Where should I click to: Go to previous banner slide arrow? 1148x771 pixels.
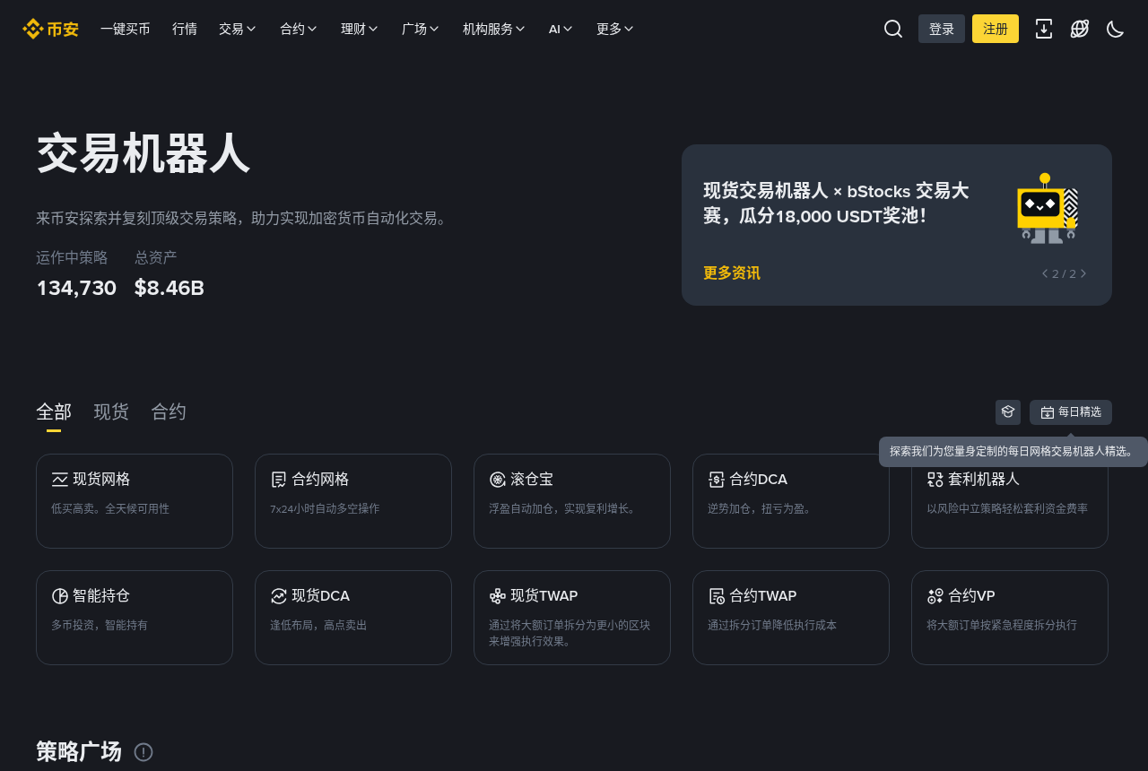[x=1045, y=273]
